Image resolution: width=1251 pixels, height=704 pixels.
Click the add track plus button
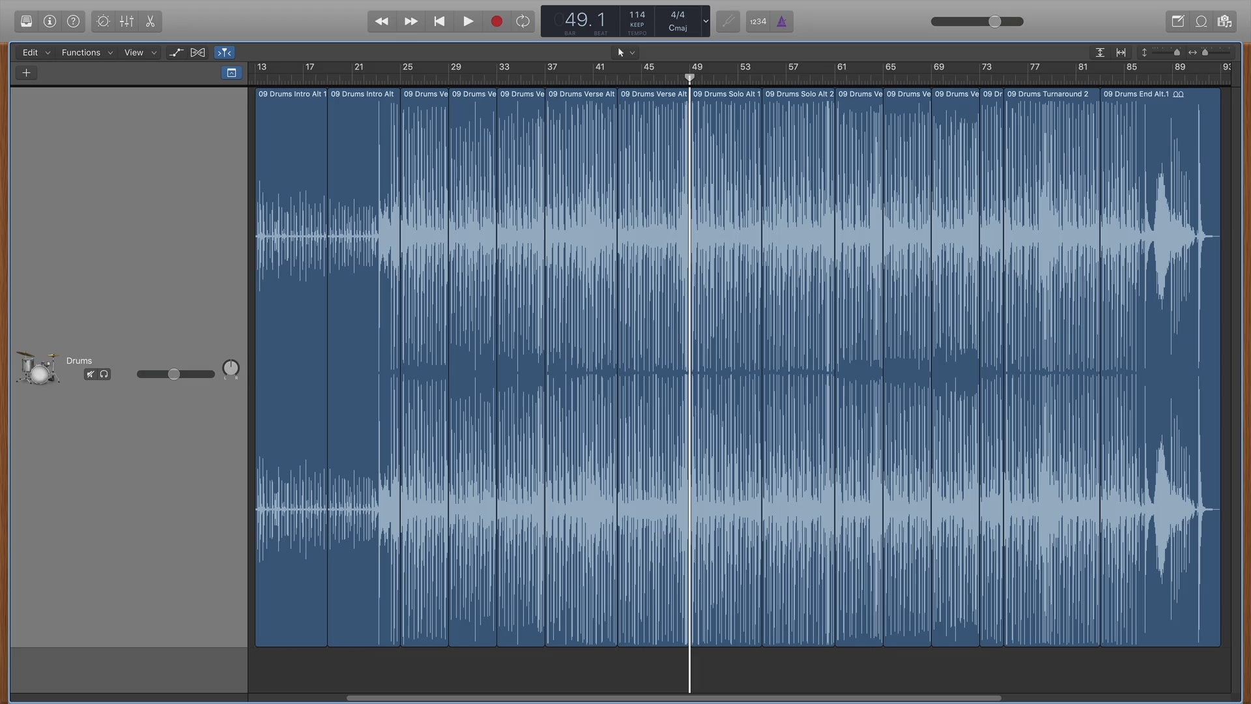coord(26,73)
